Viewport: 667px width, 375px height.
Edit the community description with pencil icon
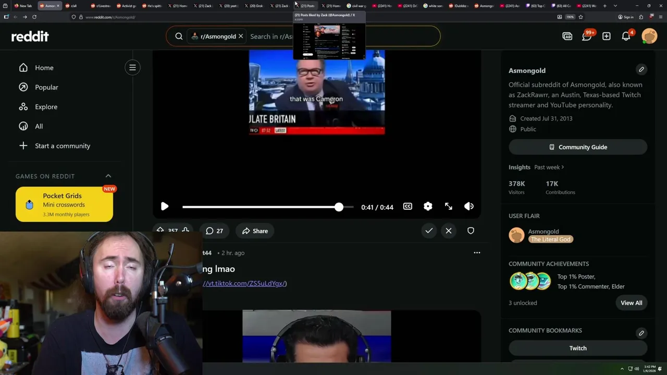641,69
